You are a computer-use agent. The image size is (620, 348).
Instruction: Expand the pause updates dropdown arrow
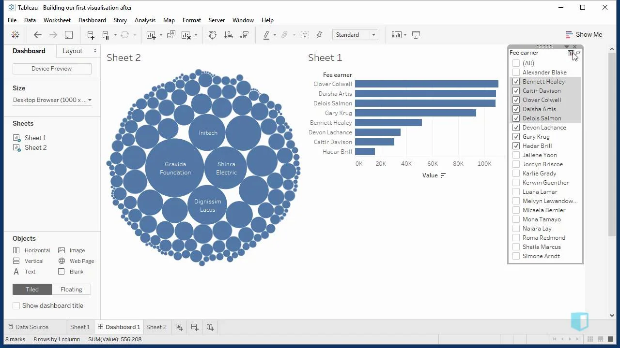point(115,35)
